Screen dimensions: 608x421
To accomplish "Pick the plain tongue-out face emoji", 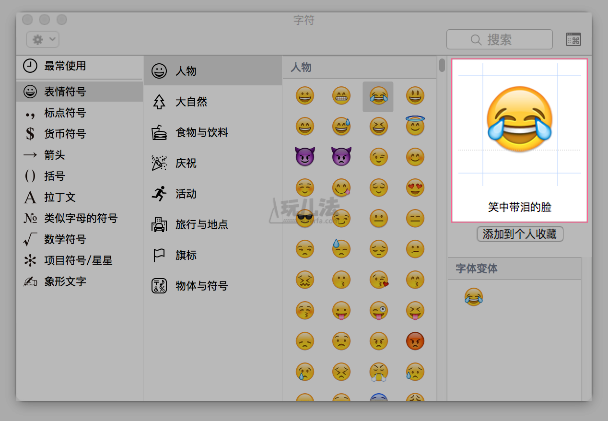I will click(x=341, y=311).
